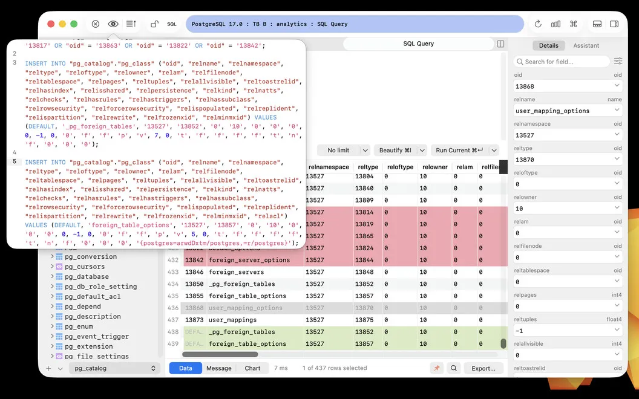Click the unlock padlock toolbar icon
The height and width of the screenshot is (399, 639).
click(x=154, y=24)
